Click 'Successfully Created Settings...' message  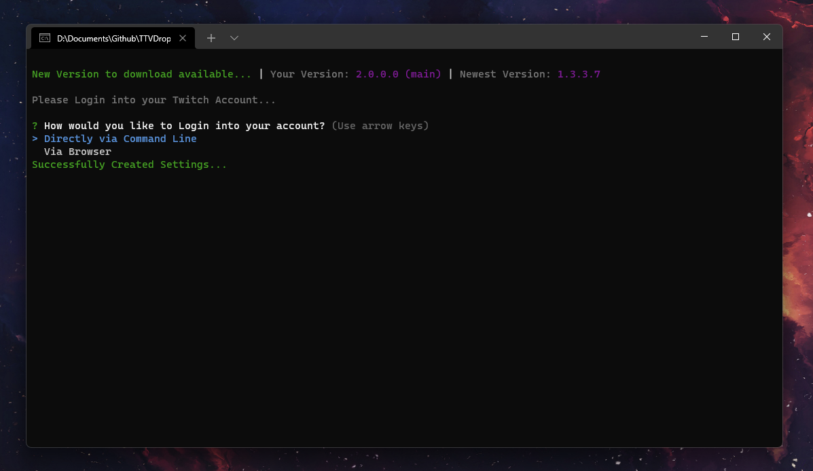[x=129, y=164]
